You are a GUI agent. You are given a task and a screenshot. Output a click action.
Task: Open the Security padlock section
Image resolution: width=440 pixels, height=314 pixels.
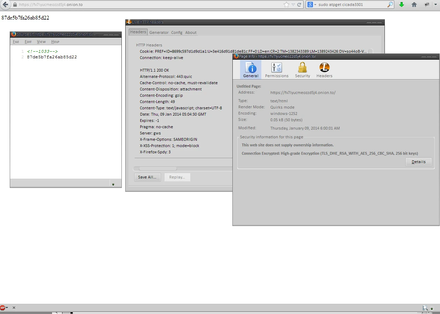303,70
